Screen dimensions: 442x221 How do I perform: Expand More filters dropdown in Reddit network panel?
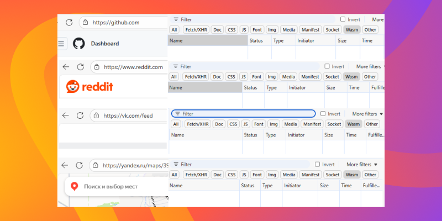click(370, 66)
